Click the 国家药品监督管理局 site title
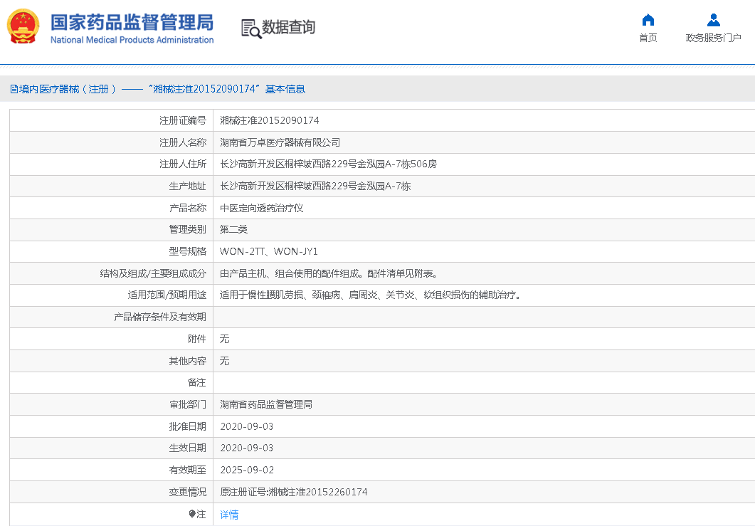Image resolution: width=755 pixels, height=526 pixels. (x=132, y=21)
